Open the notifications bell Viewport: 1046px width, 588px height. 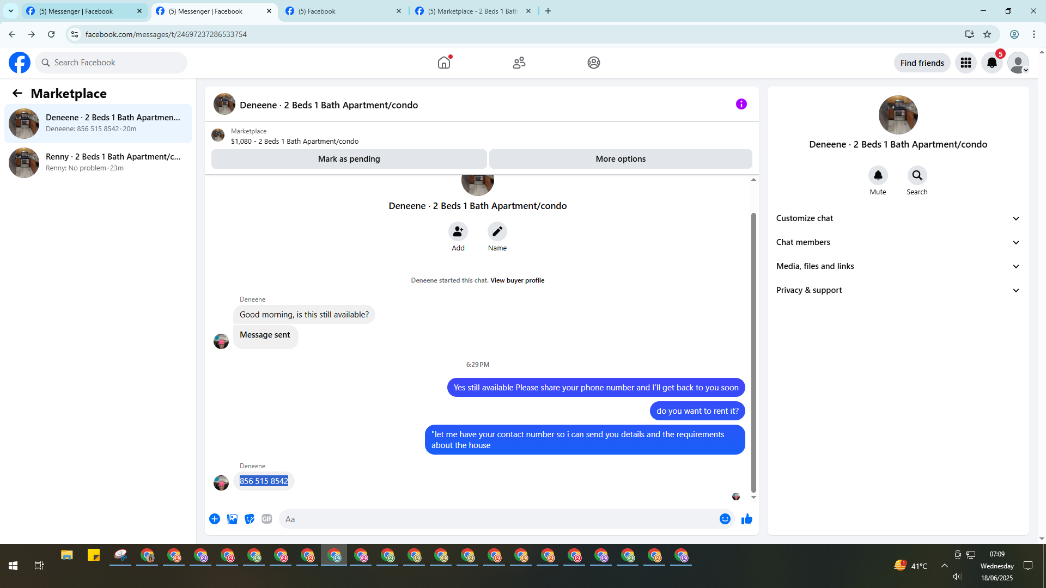pos(992,63)
